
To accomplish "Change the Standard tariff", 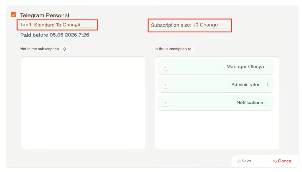I will (71, 25).
